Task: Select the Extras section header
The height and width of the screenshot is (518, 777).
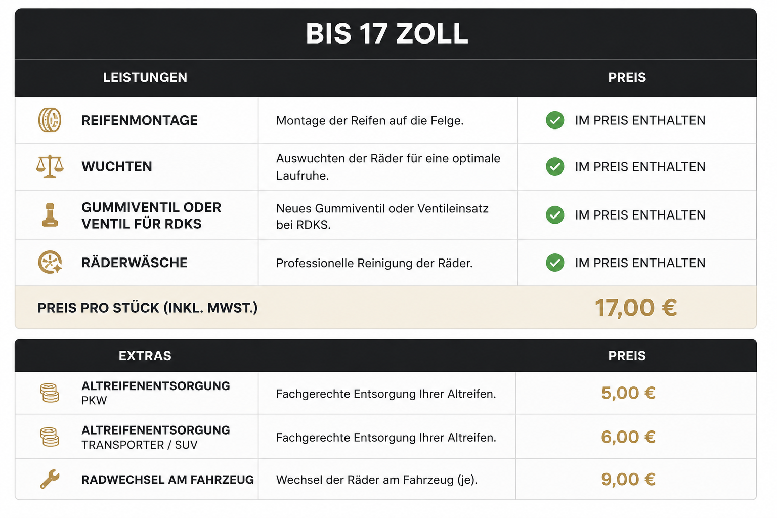Action: pos(145,356)
